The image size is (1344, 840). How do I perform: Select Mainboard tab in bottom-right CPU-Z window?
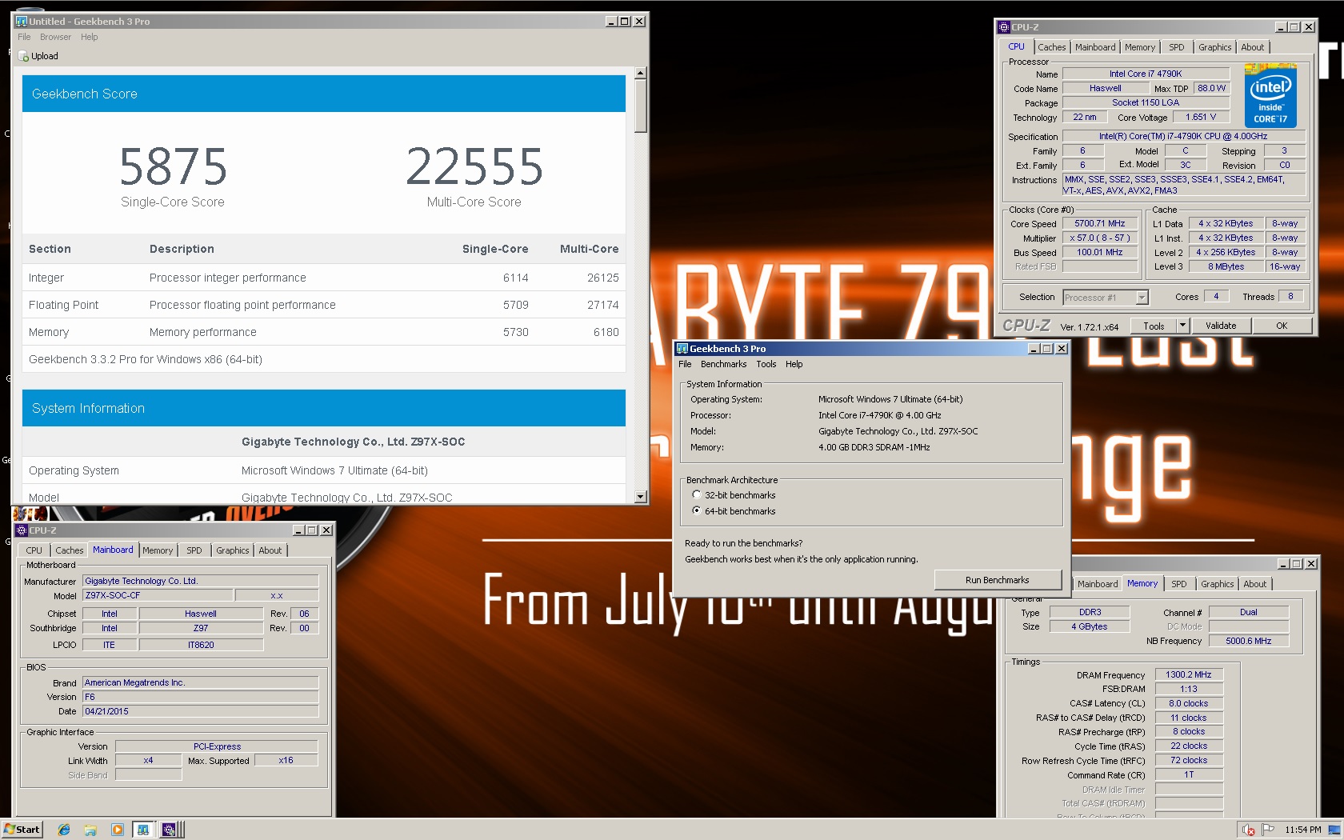(1097, 584)
